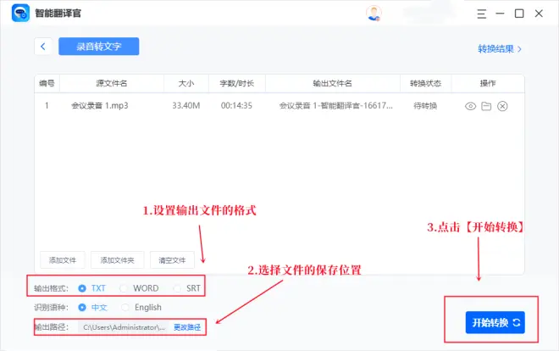Click output name 会议录音 1-智能翻译官-16617...
Viewport: 559px width, 351px height.
coord(336,106)
